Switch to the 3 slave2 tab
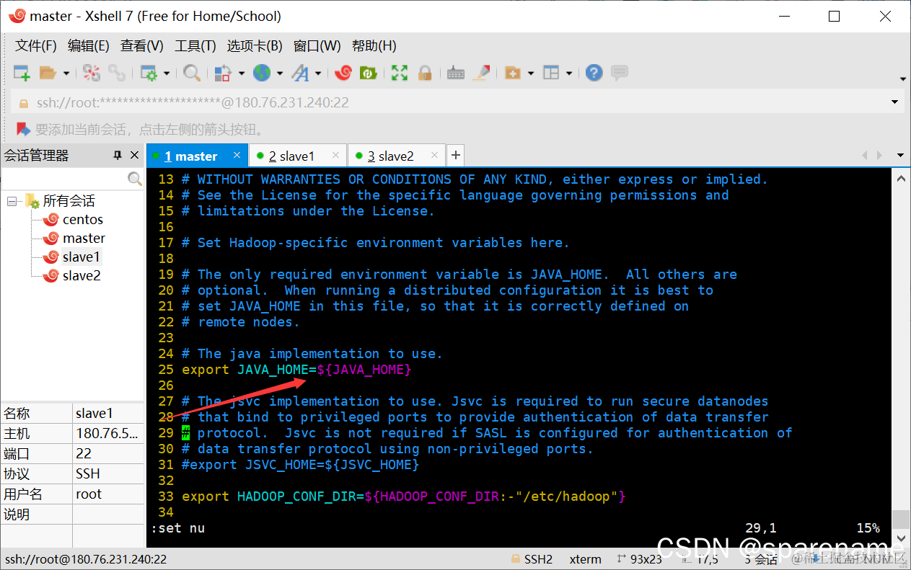 point(390,156)
